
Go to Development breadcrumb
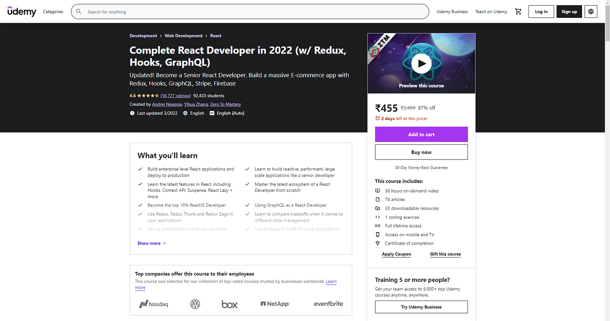[143, 36]
